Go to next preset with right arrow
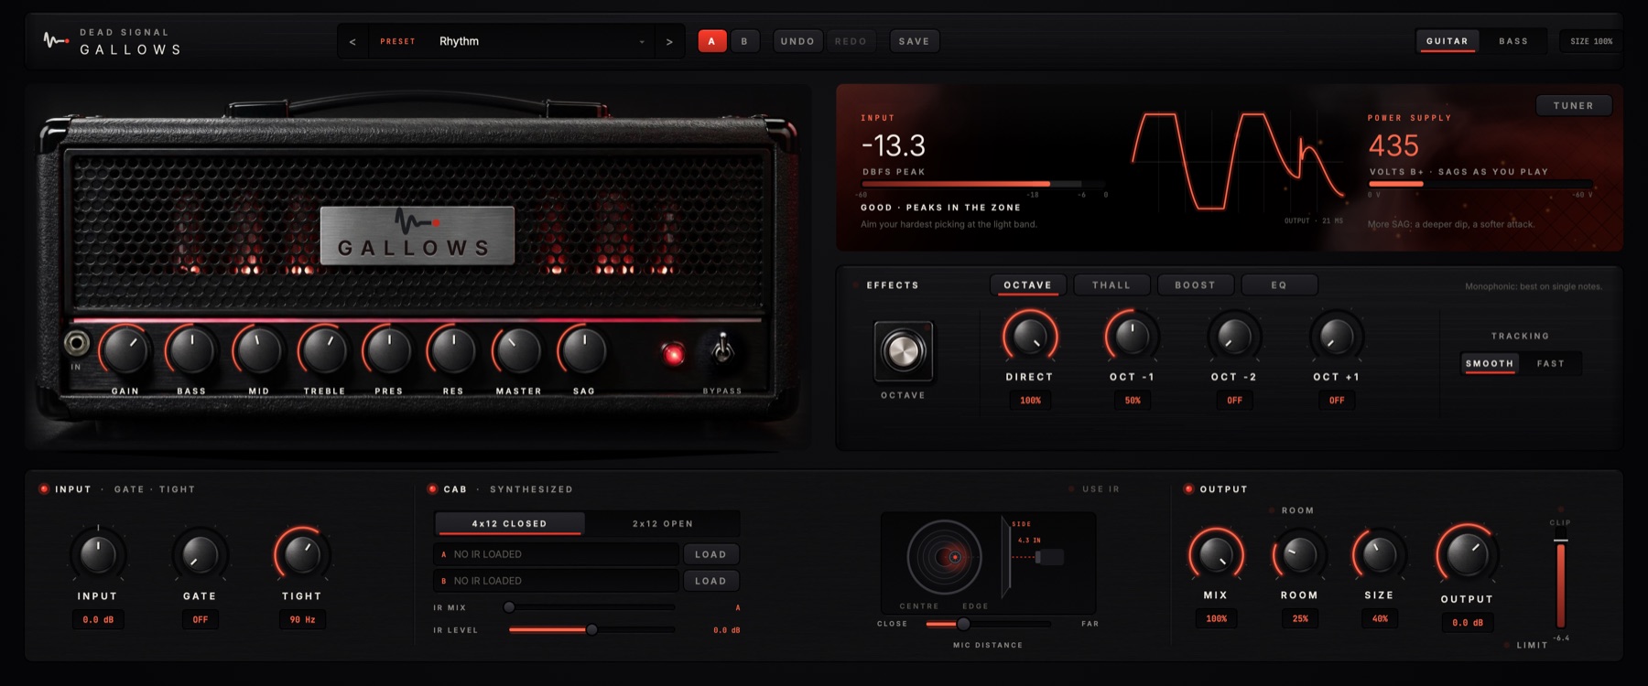Image resolution: width=1648 pixels, height=686 pixels. (x=669, y=41)
